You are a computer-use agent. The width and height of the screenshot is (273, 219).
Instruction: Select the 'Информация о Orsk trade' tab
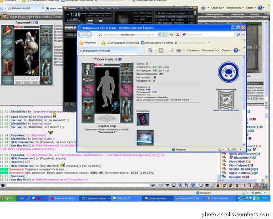tap(108, 51)
